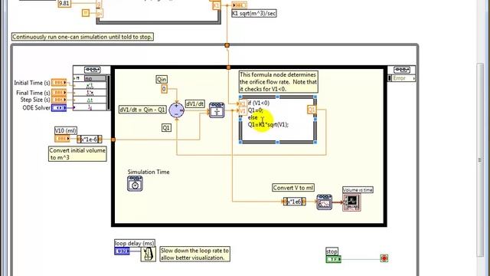Select the simulation loop output node header icon

[x=402, y=70]
